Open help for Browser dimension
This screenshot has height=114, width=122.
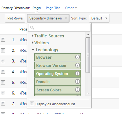click(77, 57)
